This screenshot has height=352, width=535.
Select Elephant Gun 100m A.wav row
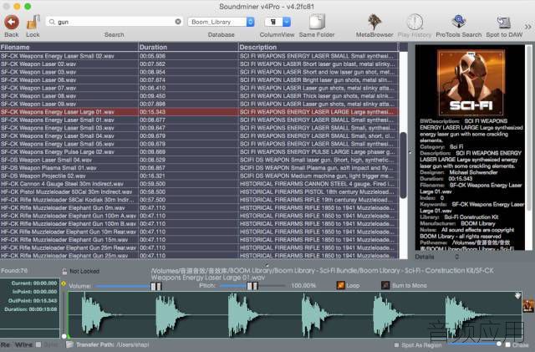pos(199,216)
